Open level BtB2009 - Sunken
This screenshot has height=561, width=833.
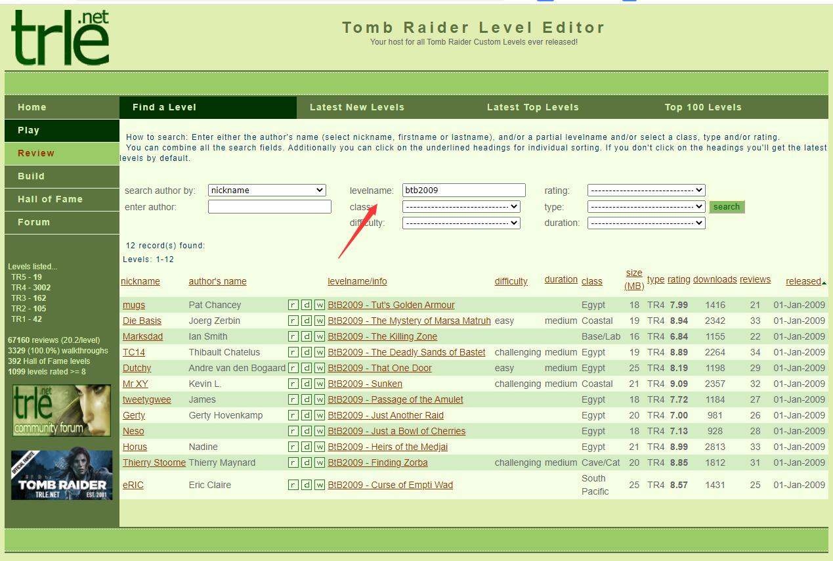(365, 384)
